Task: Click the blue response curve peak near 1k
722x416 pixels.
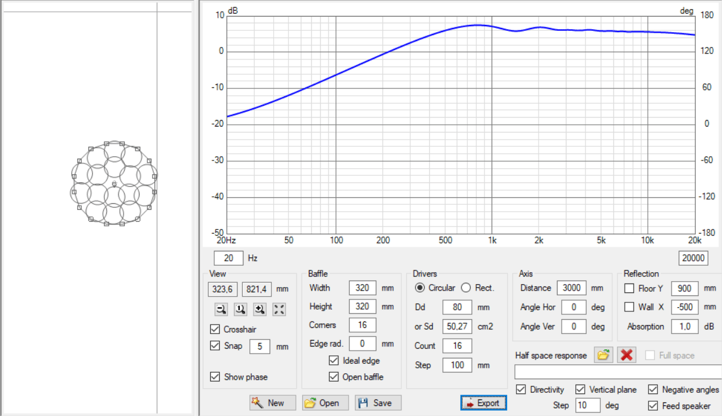Action: click(x=477, y=25)
